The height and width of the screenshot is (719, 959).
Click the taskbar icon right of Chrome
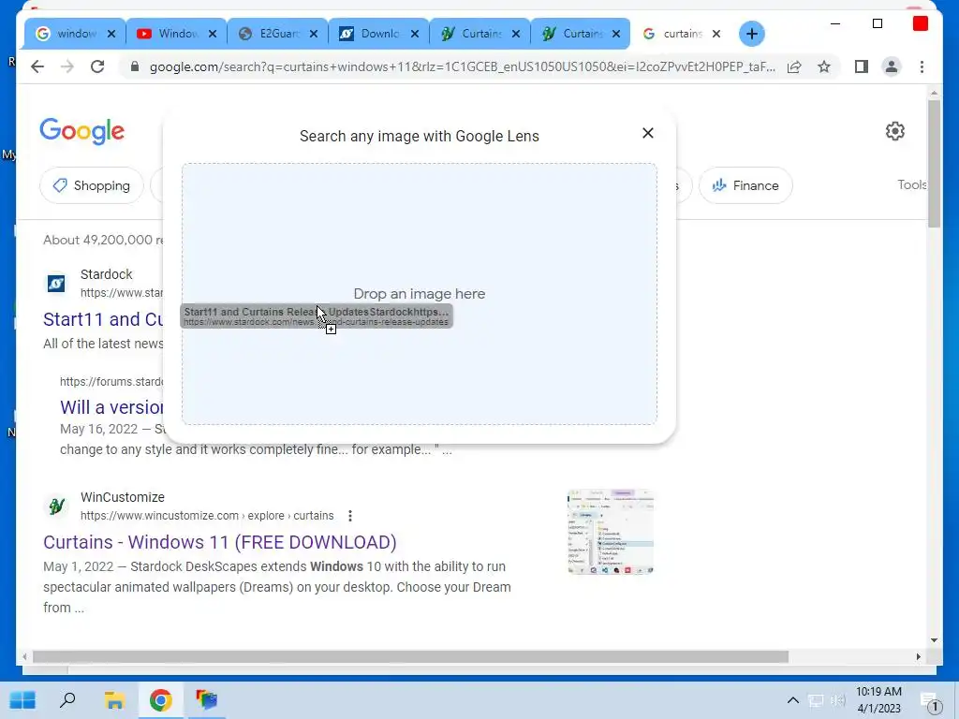(206, 700)
